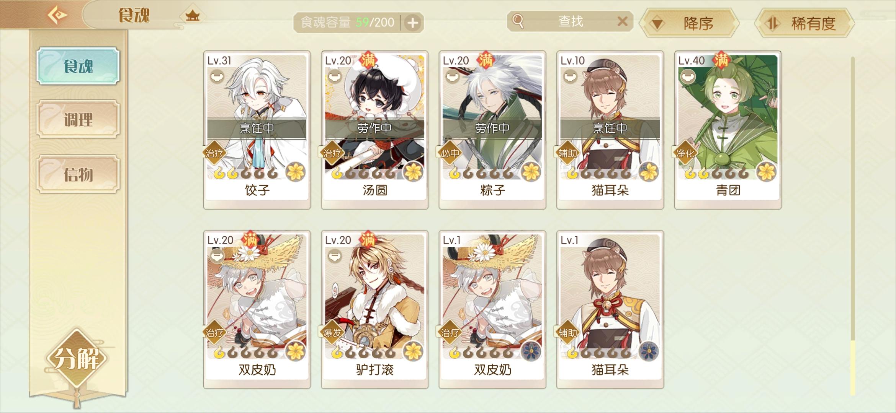This screenshot has height=413, width=896.
Task: Clear the search with X icon
Action: coord(622,21)
